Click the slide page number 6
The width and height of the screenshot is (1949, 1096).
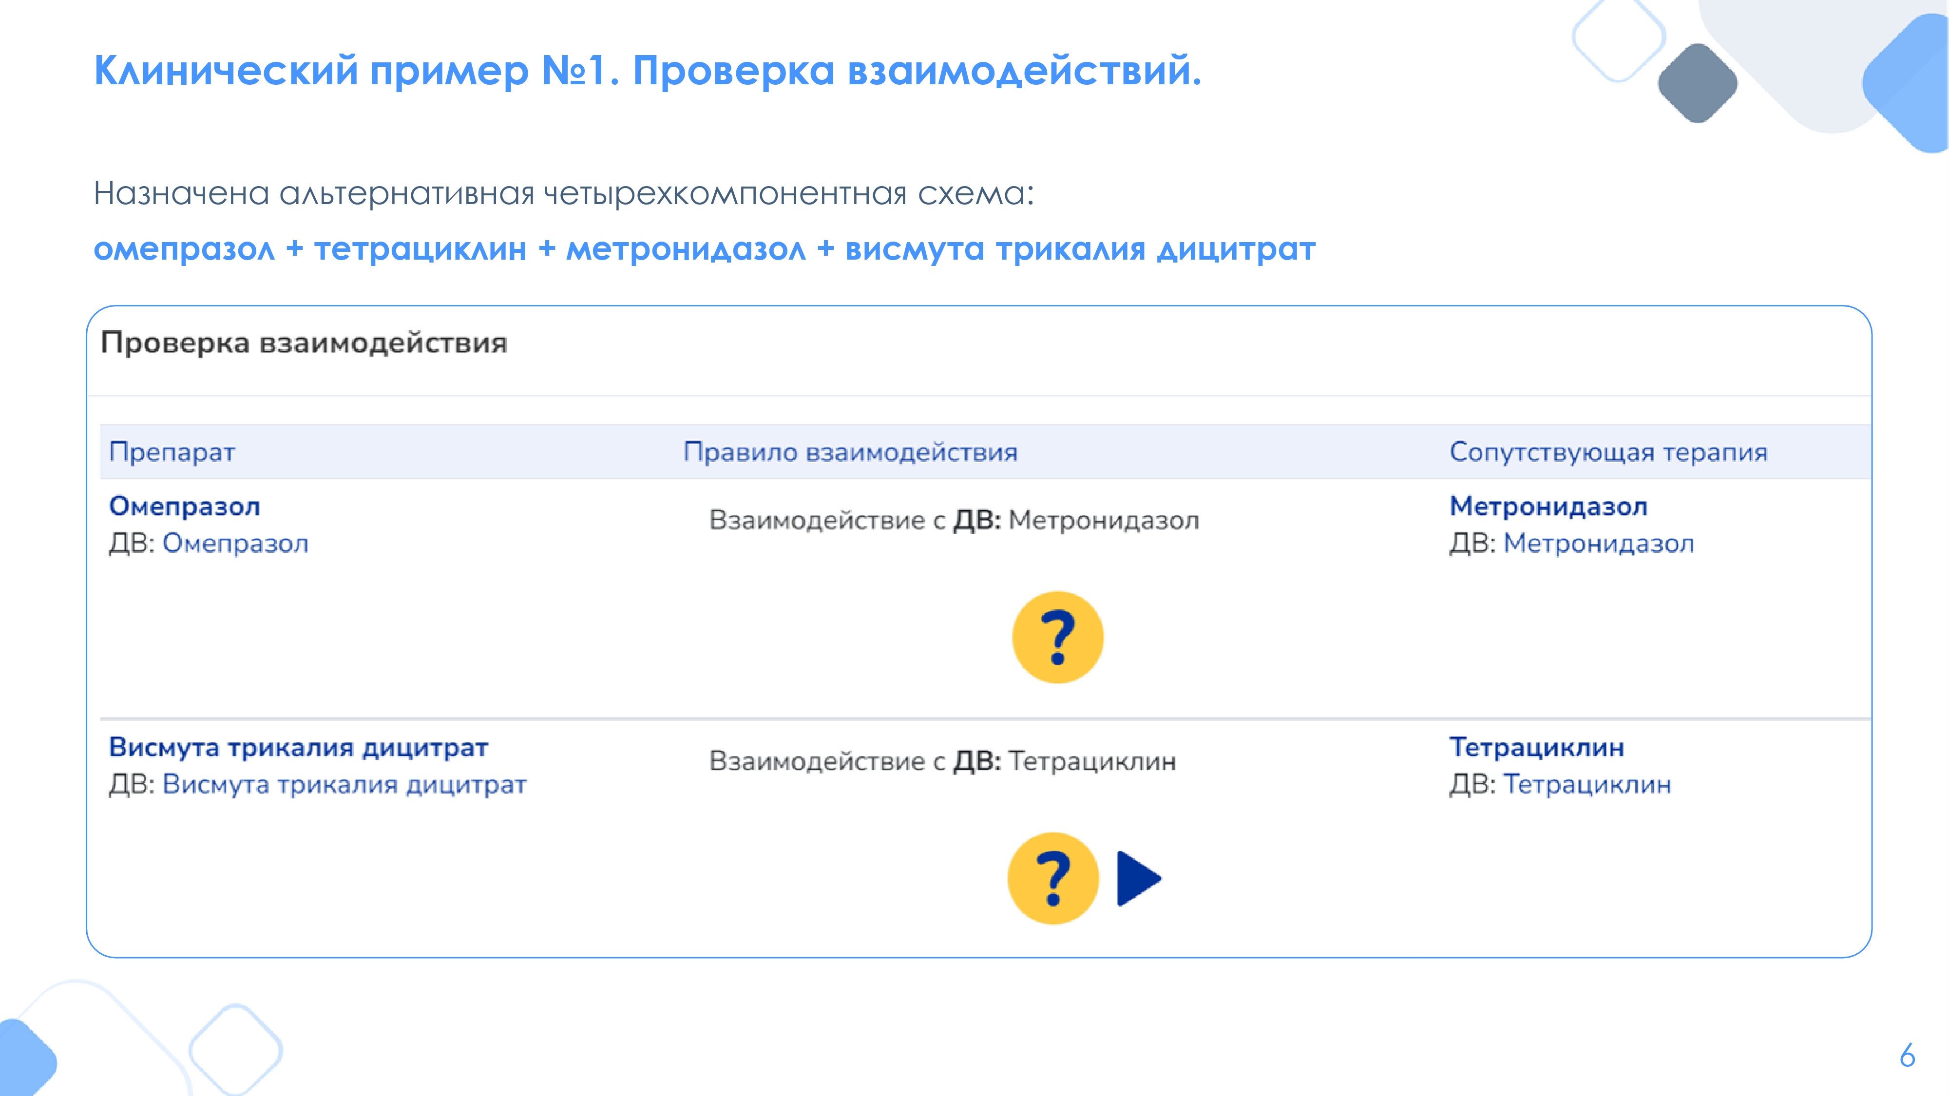[x=1907, y=1055]
